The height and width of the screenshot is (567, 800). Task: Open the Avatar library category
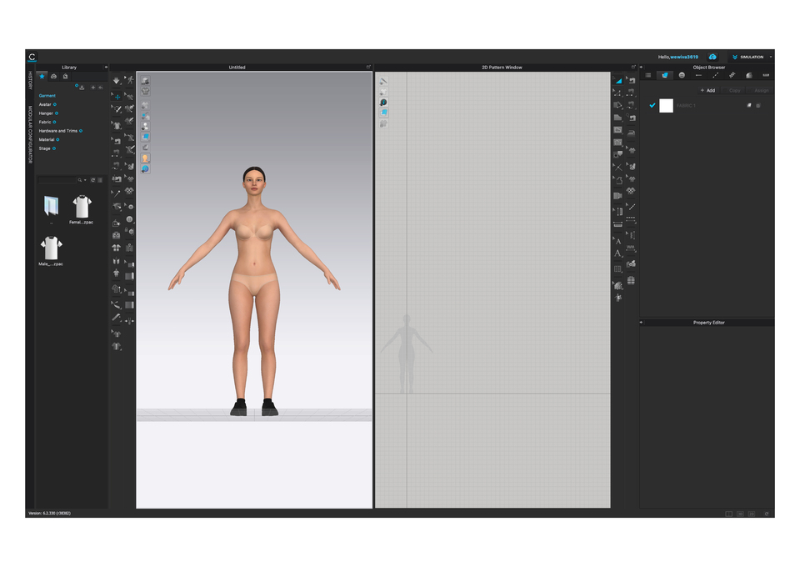tap(45, 104)
